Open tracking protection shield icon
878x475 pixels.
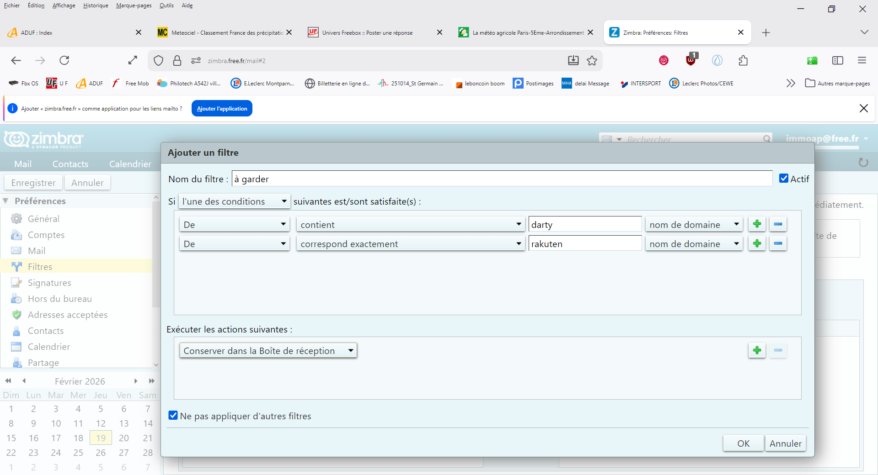tap(159, 60)
